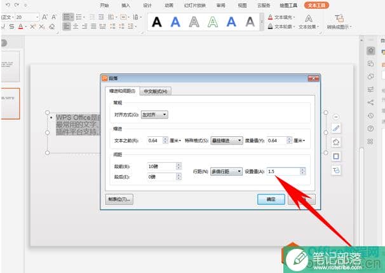Image resolution: width=385 pixels, height=273 pixels.
Task: Click the minus collapse icon beside text box
Action: click(336, 117)
